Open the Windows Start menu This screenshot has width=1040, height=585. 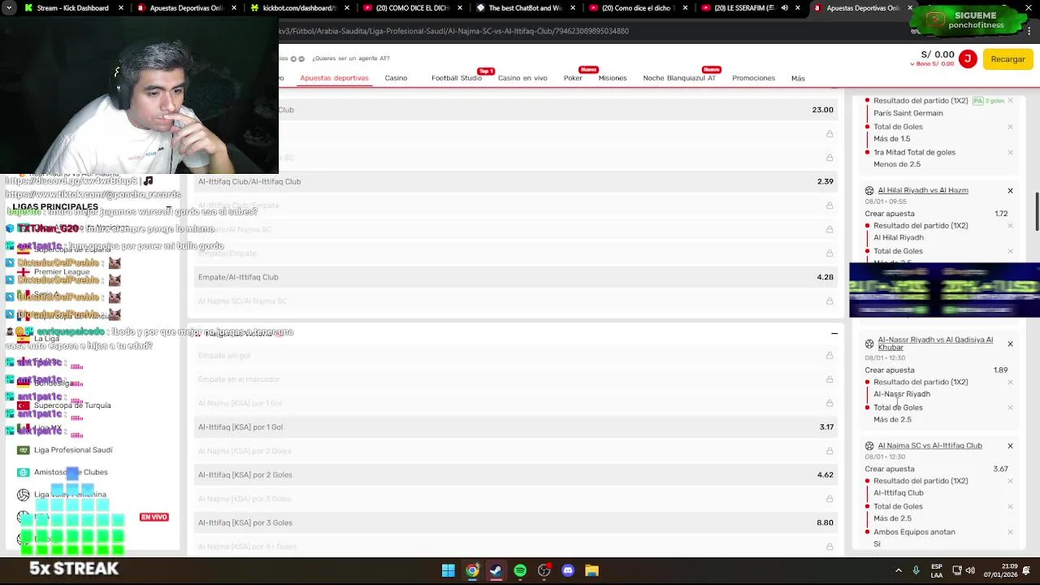point(448,570)
